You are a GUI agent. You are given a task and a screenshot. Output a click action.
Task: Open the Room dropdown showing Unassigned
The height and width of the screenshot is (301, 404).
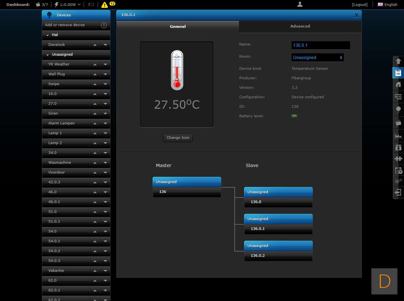pyautogui.click(x=317, y=57)
